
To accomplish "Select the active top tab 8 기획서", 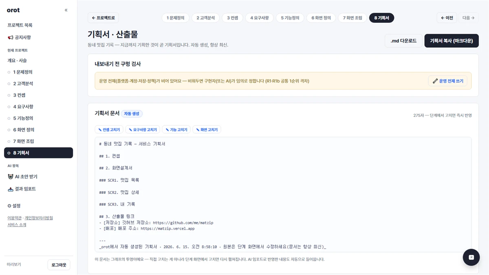I will (381, 18).
